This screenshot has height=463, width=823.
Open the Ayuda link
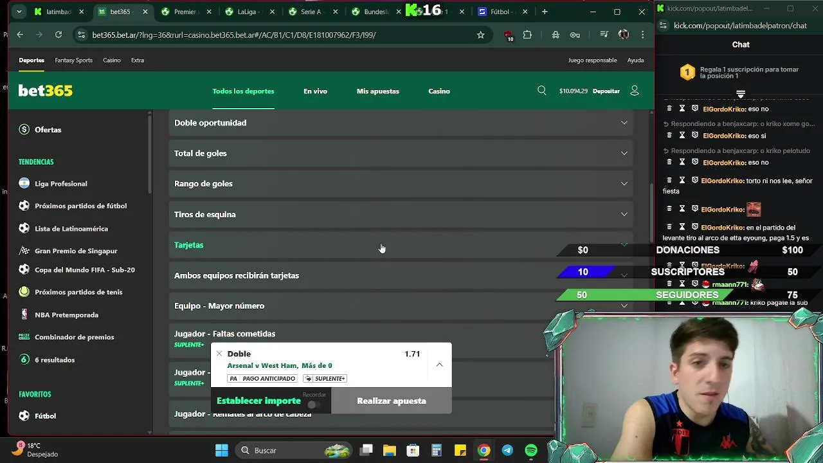[636, 60]
